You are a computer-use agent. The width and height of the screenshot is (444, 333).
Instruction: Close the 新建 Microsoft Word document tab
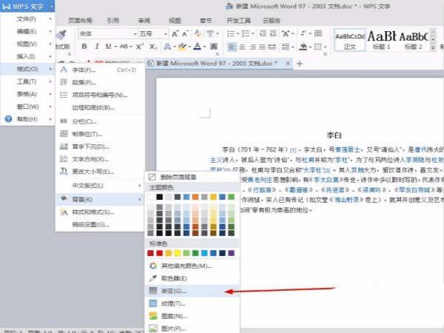[288, 64]
